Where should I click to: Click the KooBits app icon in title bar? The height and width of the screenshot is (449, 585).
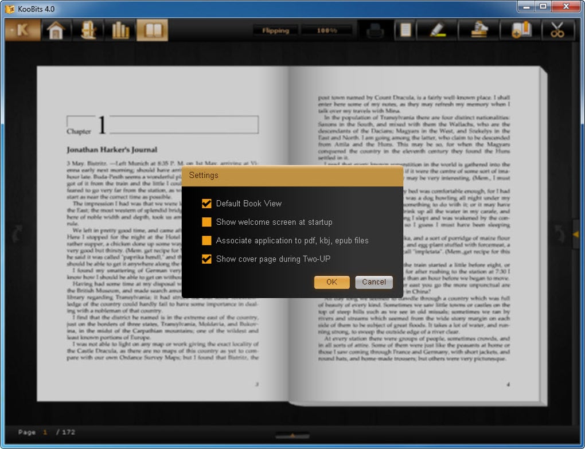pos(10,9)
